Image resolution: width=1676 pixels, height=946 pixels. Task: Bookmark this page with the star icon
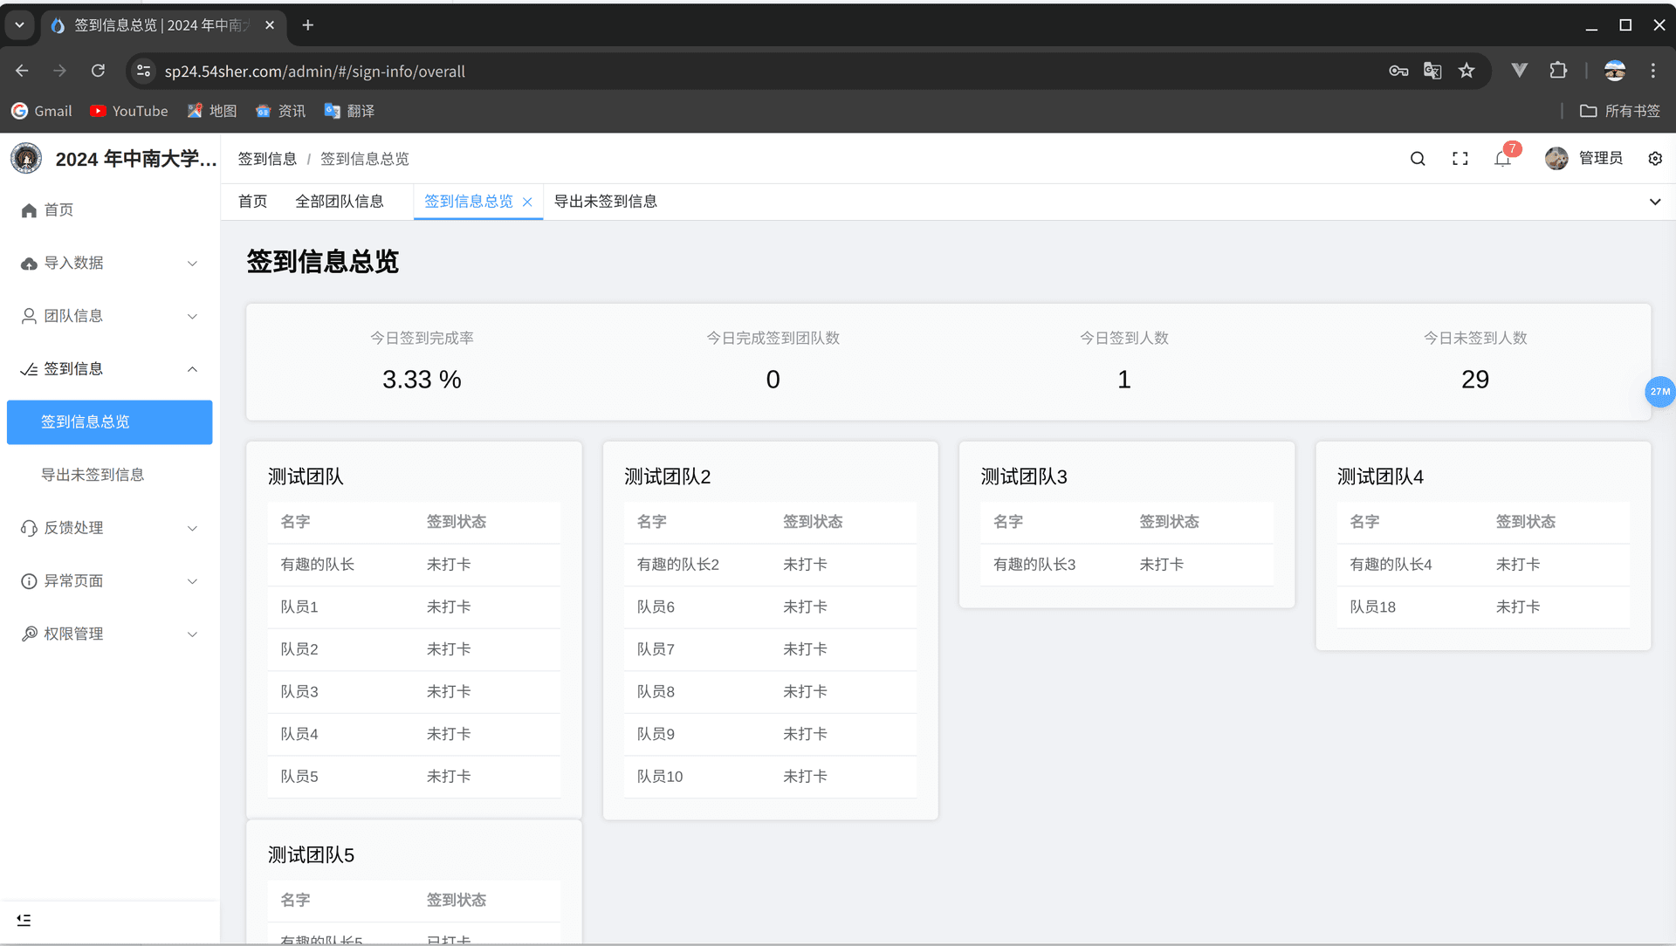click(1466, 71)
